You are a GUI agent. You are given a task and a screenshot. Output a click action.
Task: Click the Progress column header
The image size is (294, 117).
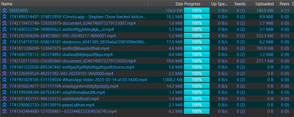point(192,4)
